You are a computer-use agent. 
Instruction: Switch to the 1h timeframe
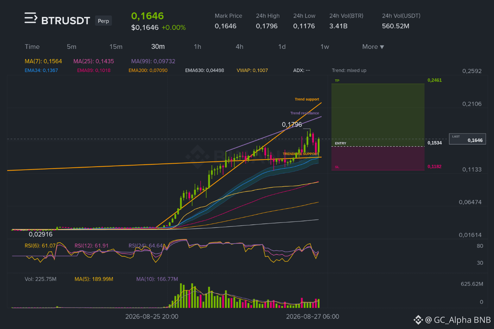point(197,47)
